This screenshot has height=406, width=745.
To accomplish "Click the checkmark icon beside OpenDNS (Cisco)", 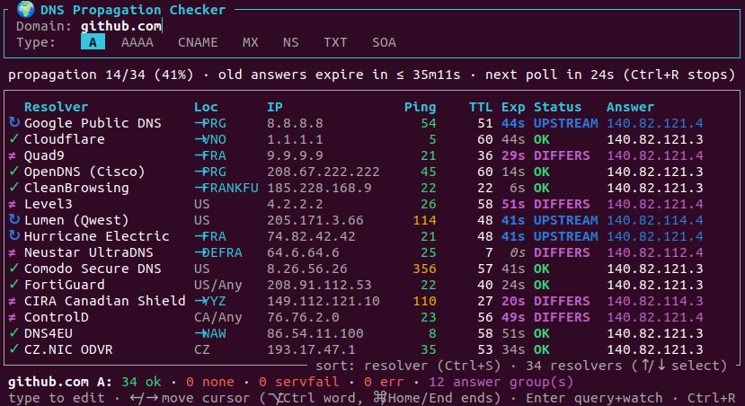I will (14, 171).
